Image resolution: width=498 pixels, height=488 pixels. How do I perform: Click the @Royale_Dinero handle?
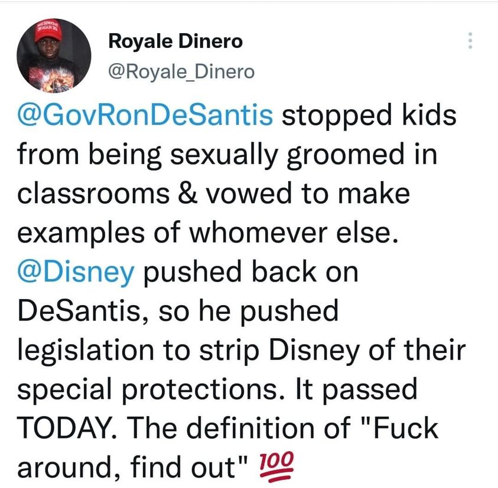click(181, 72)
